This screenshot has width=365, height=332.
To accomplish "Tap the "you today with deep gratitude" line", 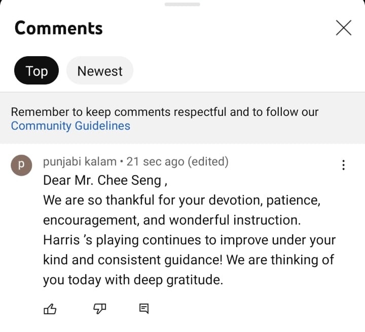I will [x=133, y=280].
